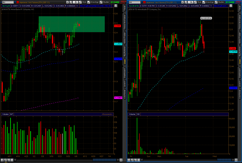Click chart icon beside Style in right chart
Viewport: 242px width, 163px height.
196,2
